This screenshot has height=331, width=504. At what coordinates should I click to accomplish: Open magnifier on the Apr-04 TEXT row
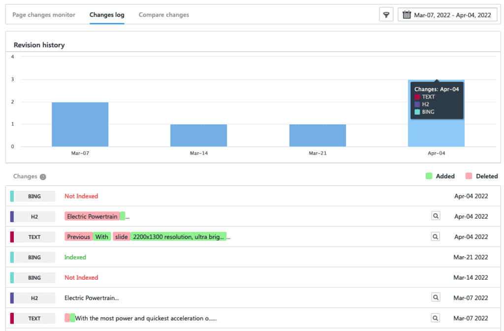pyautogui.click(x=435, y=236)
